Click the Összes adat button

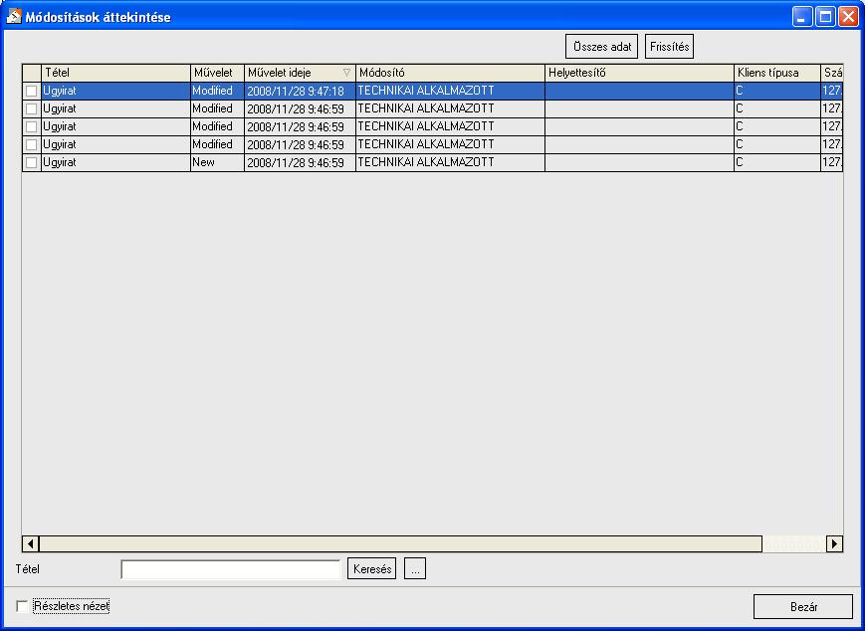tap(602, 47)
